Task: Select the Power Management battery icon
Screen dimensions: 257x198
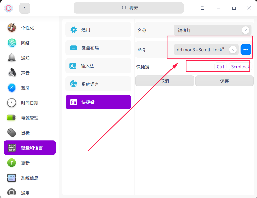Action: [x=11, y=118]
